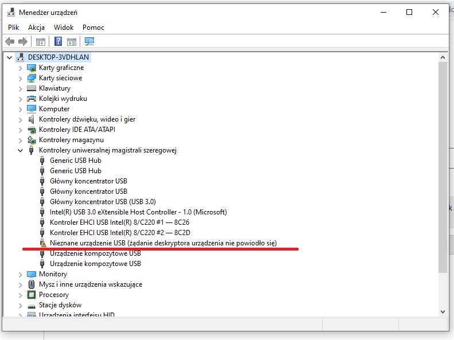Expand the Kolejki wydruku category
This screenshot has width=454, height=340.
click(20, 99)
